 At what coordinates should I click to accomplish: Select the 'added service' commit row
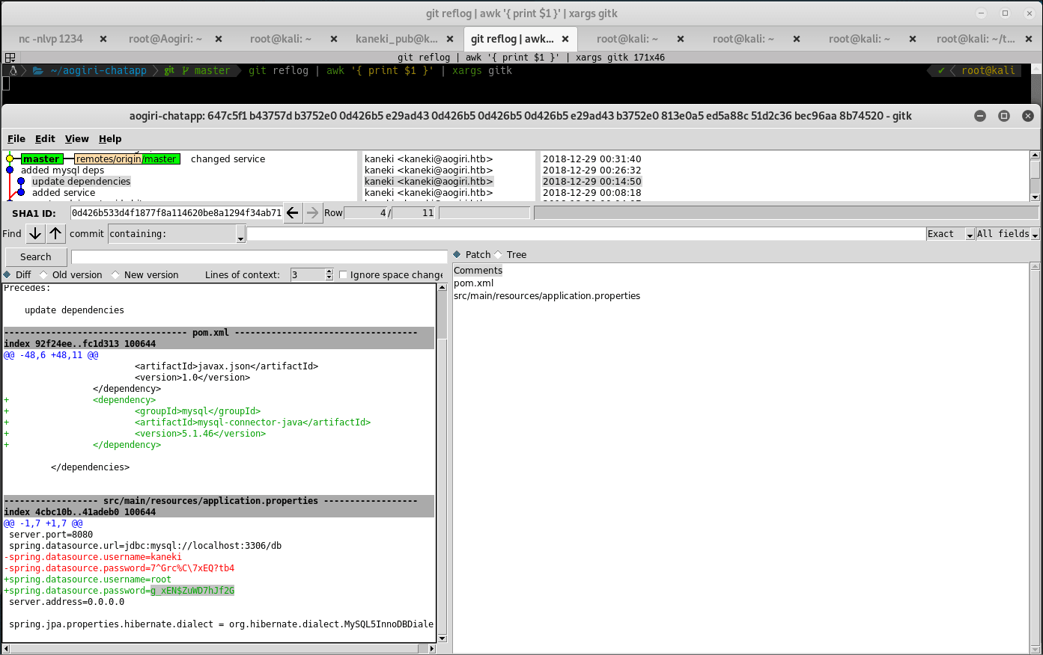64,192
